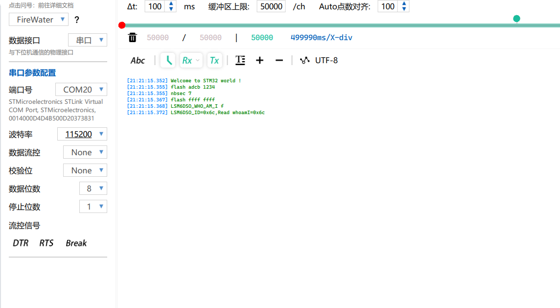This screenshot has width=560, height=308.
Task: Click the trash icon to clear buffer
Action: coord(132,38)
